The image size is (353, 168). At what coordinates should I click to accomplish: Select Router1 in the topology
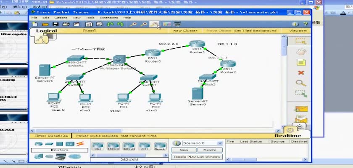(x=197, y=44)
